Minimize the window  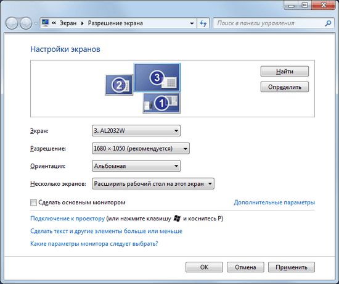tap(291, 5)
